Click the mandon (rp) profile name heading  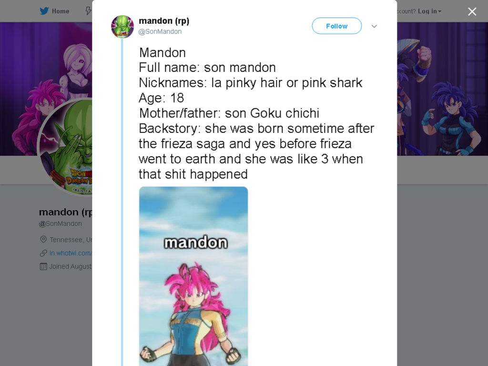pos(66,212)
